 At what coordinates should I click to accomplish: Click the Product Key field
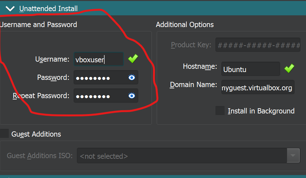coord(258,45)
